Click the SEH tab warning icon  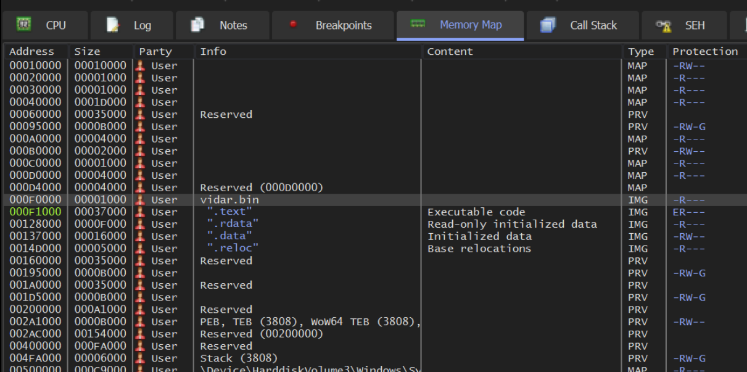click(663, 25)
